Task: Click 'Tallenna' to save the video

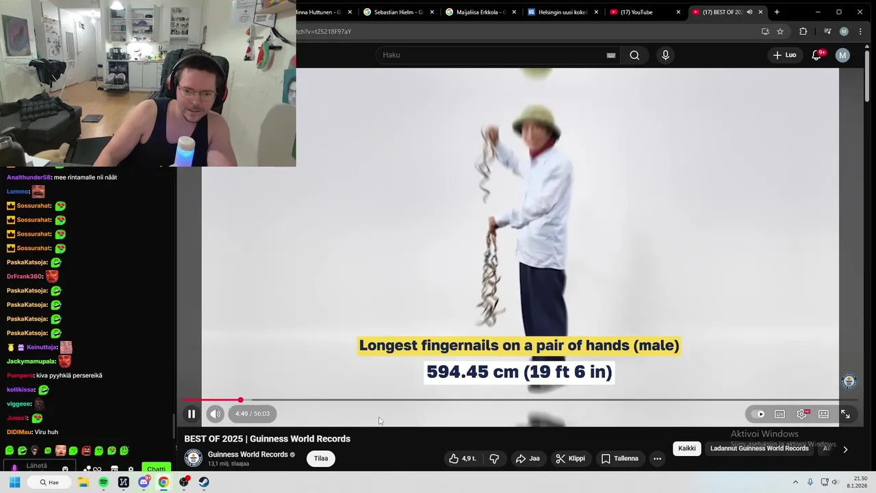Action: (x=619, y=459)
